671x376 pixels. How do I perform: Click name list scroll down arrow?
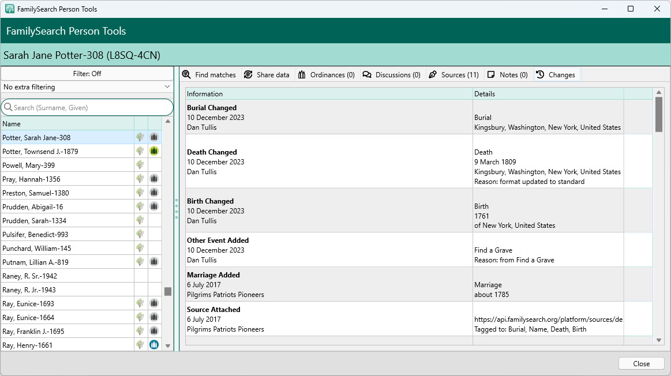point(168,345)
